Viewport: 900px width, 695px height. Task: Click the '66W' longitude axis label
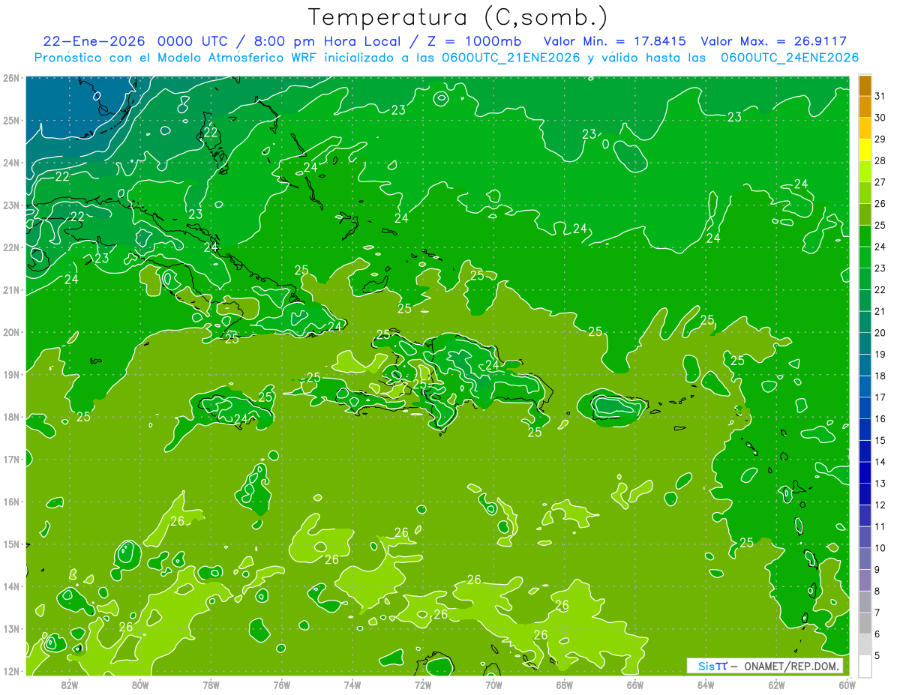point(634,685)
